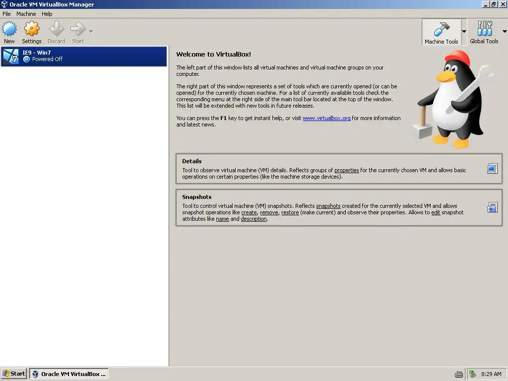Close the VirtualBox Manager window
This screenshot has width=508, height=381.
(x=503, y=4)
